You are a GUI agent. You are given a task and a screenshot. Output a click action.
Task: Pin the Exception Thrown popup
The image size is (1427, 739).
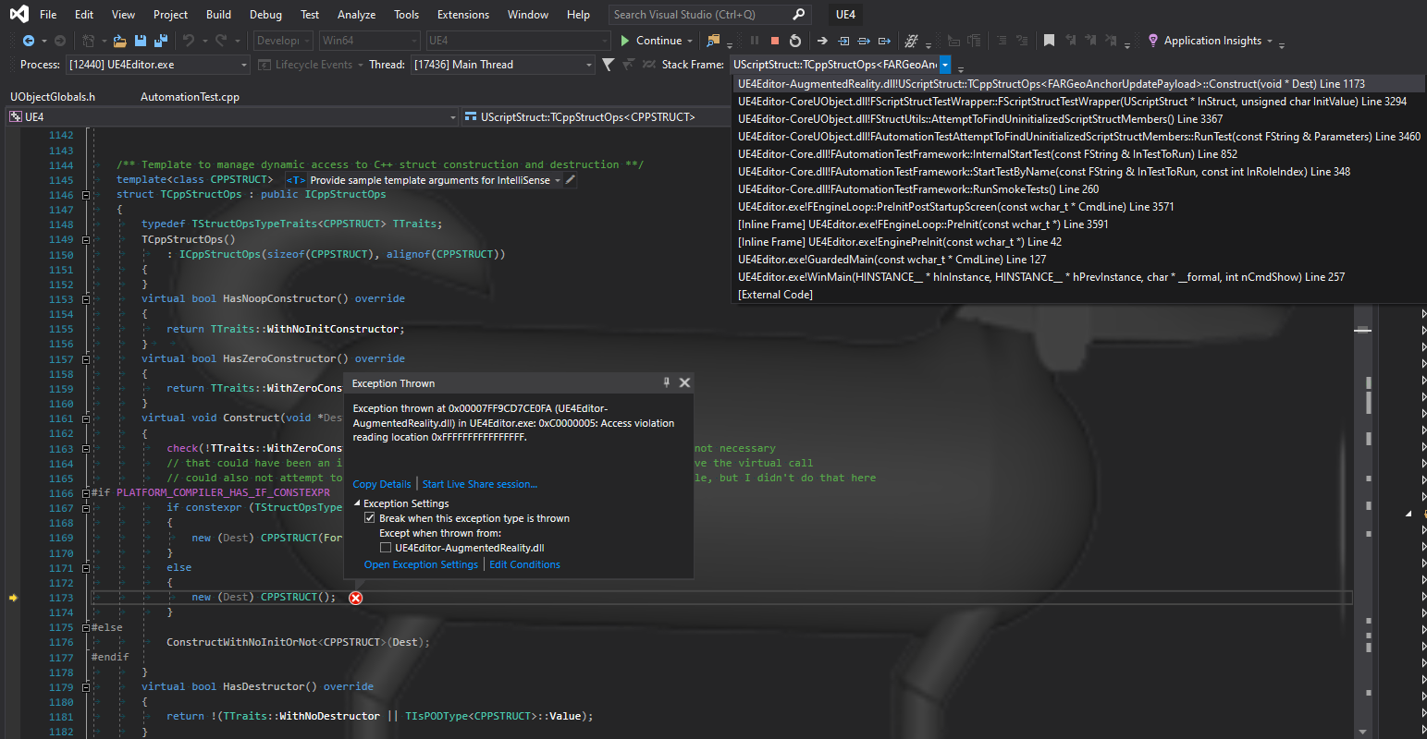click(x=667, y=382)
